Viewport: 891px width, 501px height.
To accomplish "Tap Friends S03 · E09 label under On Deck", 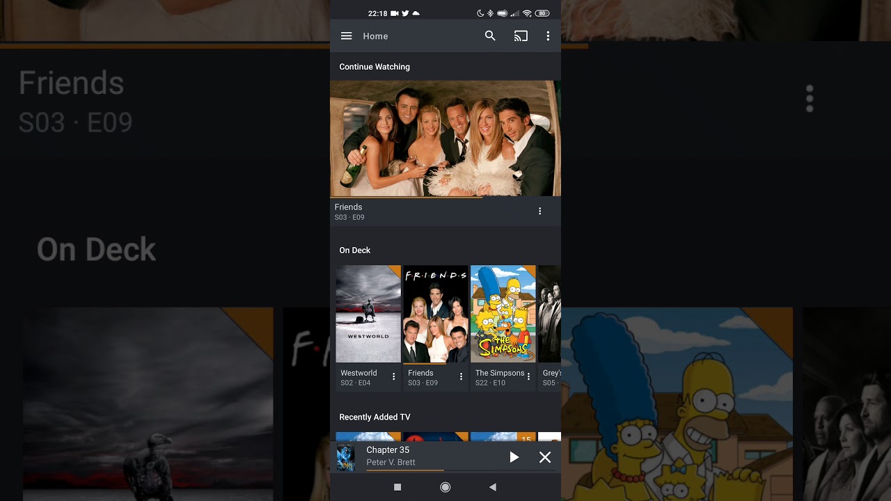I will point(423,383).
